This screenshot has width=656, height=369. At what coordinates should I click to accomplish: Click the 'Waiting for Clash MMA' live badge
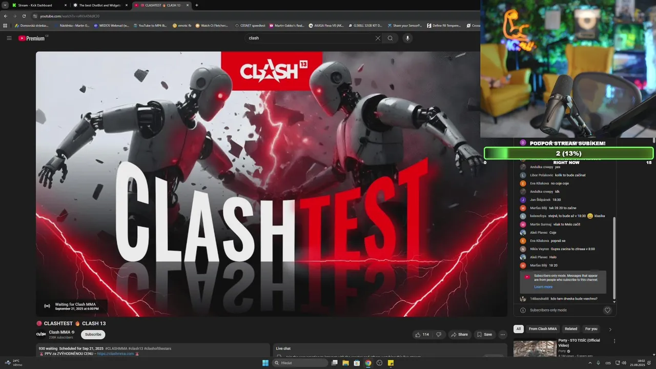click(x=72, y=306)
